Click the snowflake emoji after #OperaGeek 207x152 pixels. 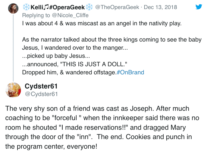pyautogui.click(x=89, y=7)
